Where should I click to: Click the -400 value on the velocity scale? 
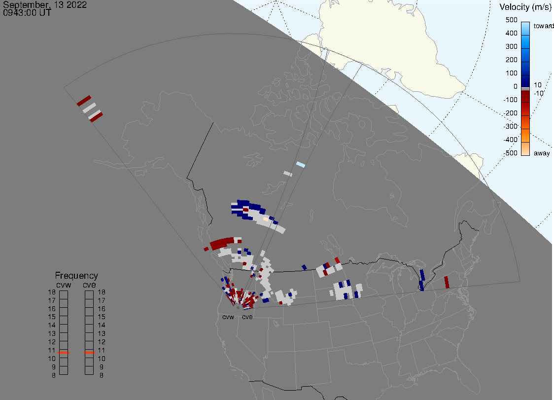click(510, 140)
